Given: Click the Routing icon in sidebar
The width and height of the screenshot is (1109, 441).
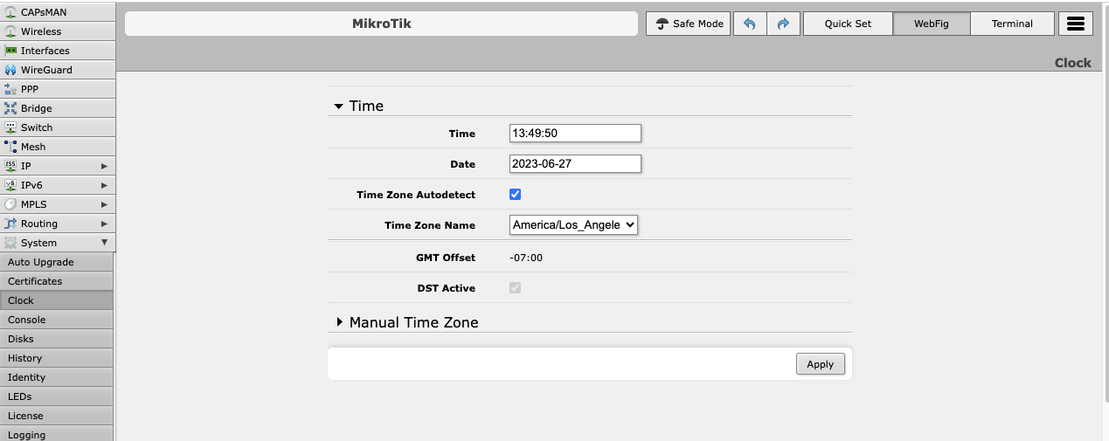Looking at the screenshot, I should pos(10,224).
